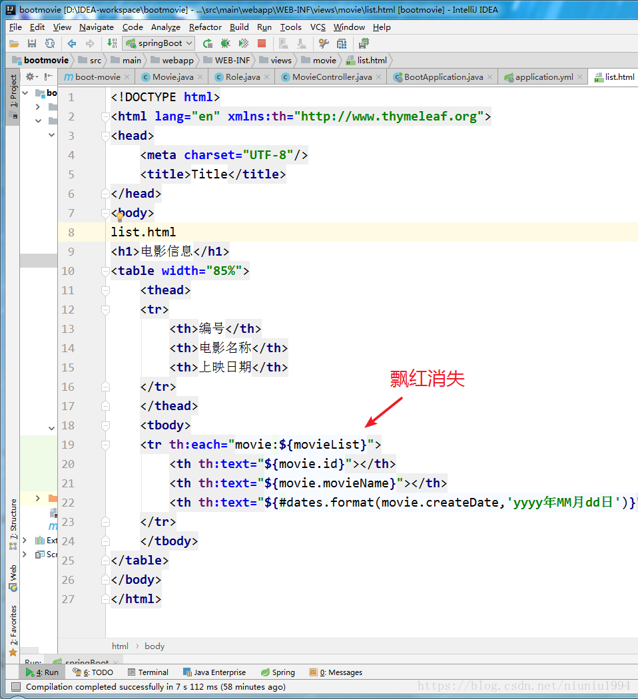Image resolution: width=638 pixels, height=699 pixels.
Task: Click the tool window toggle square in status bar
Action: pyautogui.click(x=16, y=686)
